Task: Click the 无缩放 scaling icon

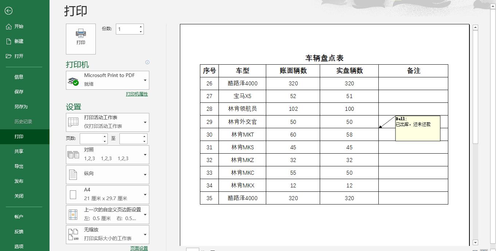Action: pyautogui.click(x=73, y=234)
